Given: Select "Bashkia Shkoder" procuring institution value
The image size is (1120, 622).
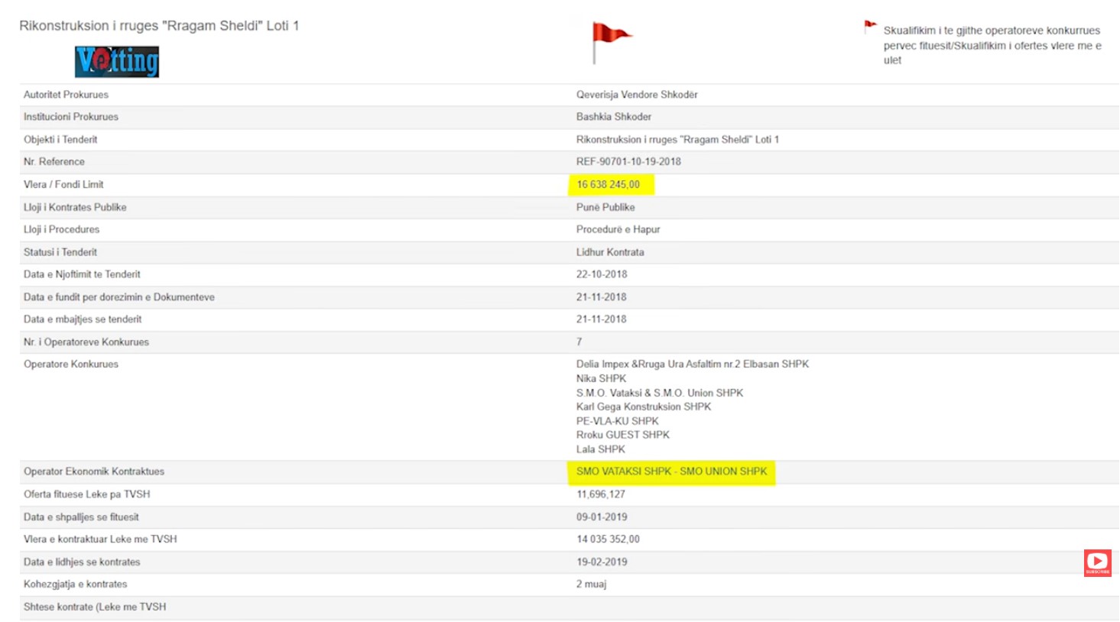Looking at the screenshot, I should click(x=614, y=117).
